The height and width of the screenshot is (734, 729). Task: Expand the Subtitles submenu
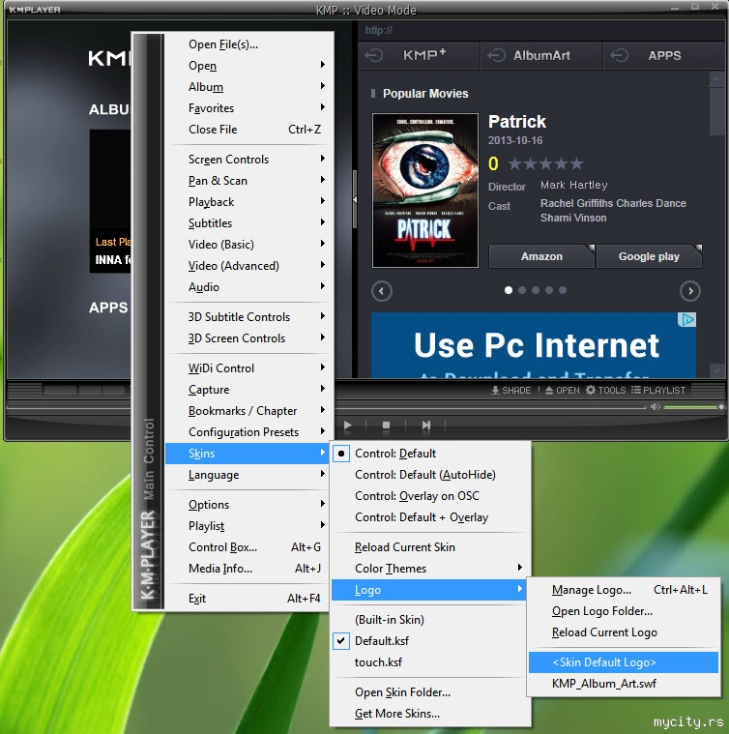(x=249, y=223)
